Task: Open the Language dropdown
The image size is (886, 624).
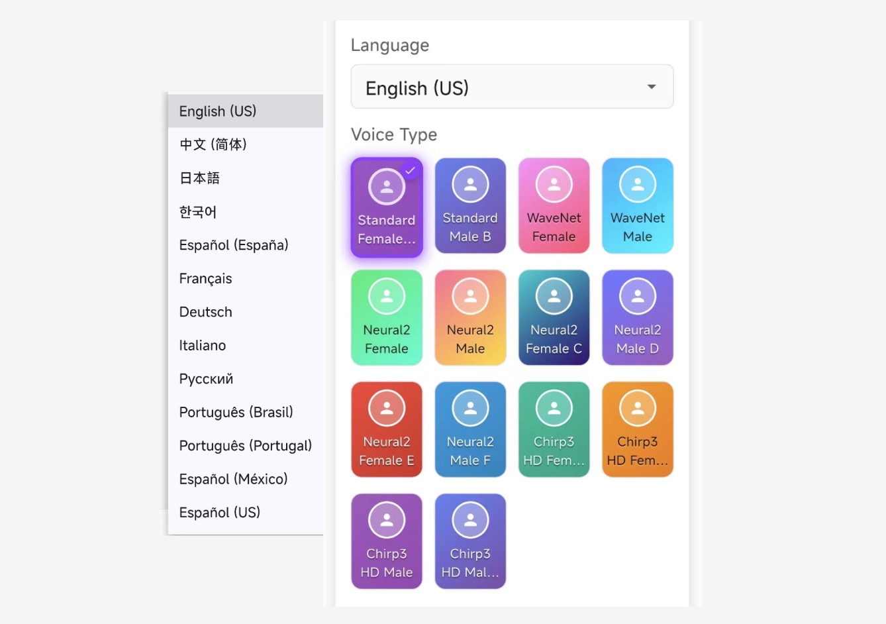Action: 511,87
